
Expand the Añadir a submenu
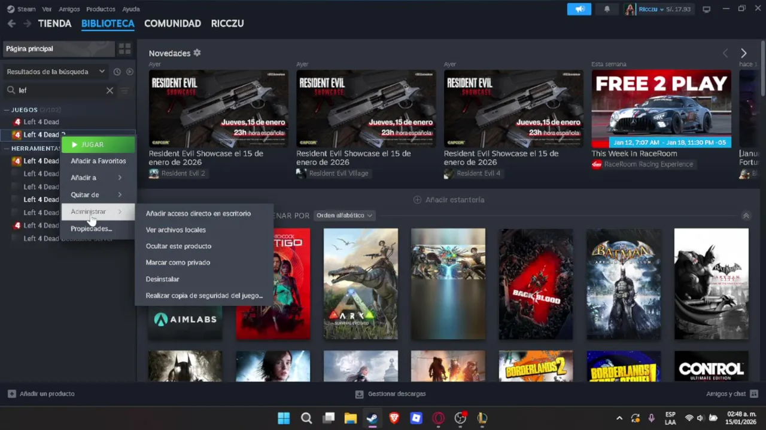coord(98,178)
